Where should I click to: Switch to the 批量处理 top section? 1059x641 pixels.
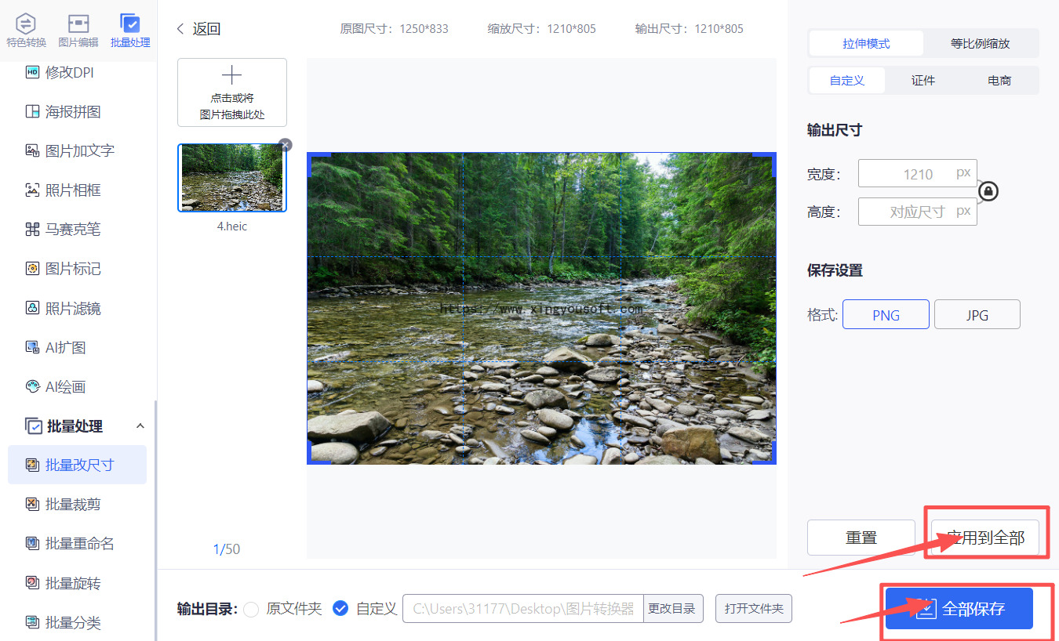point(130,30)
